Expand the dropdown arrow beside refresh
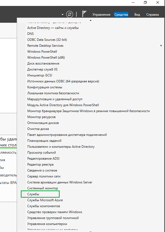Screen dimensions: 165x232 (x=62, y=15)
